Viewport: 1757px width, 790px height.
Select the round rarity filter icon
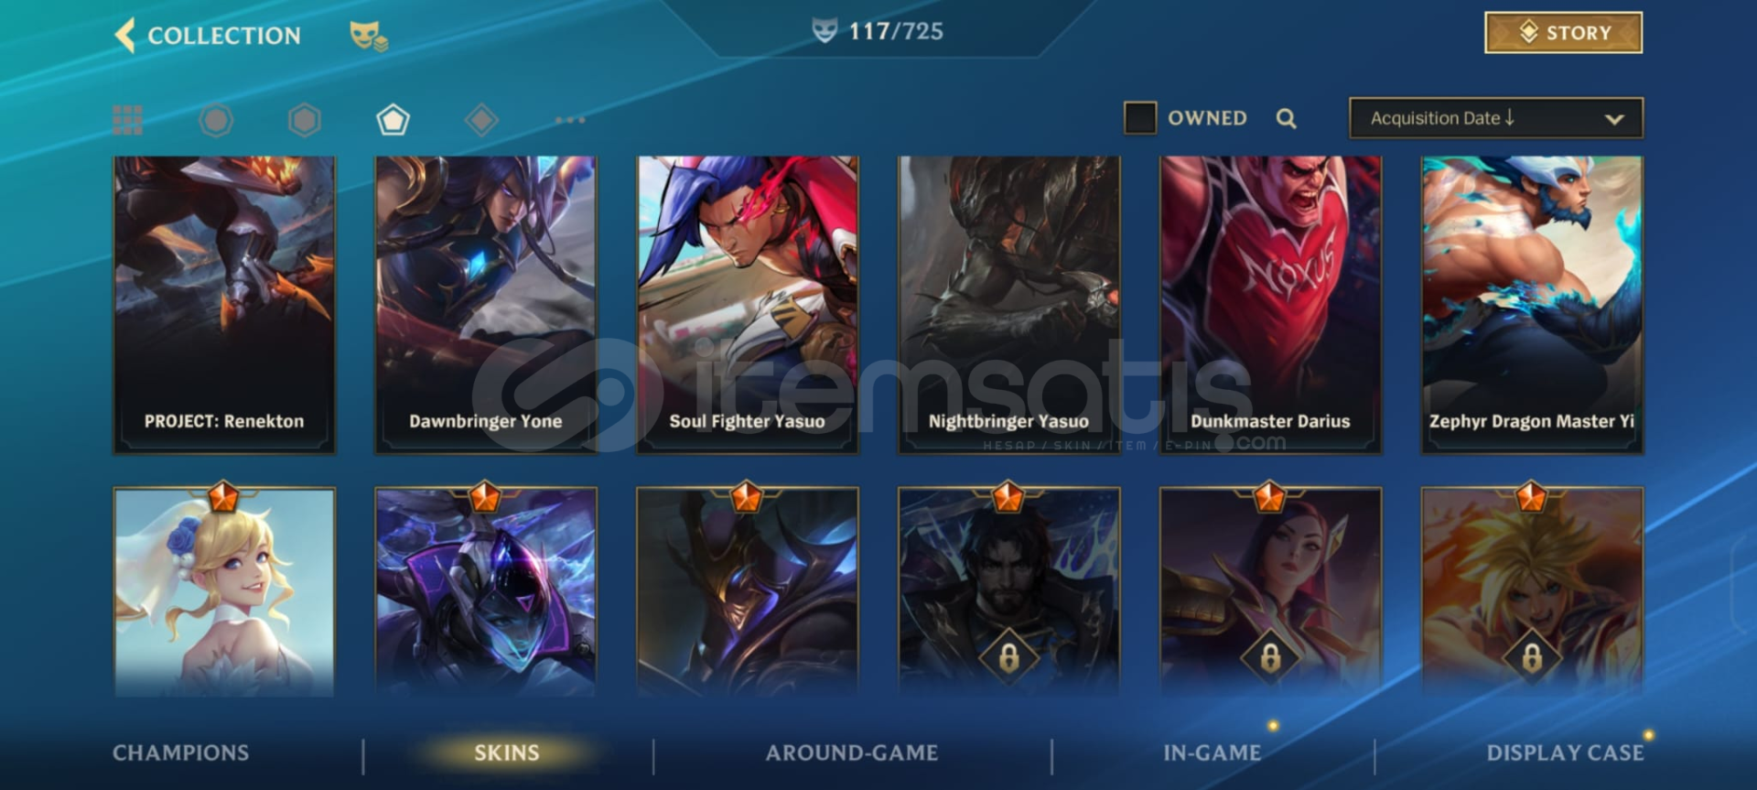pyautogui.click(x=216, y=120)
